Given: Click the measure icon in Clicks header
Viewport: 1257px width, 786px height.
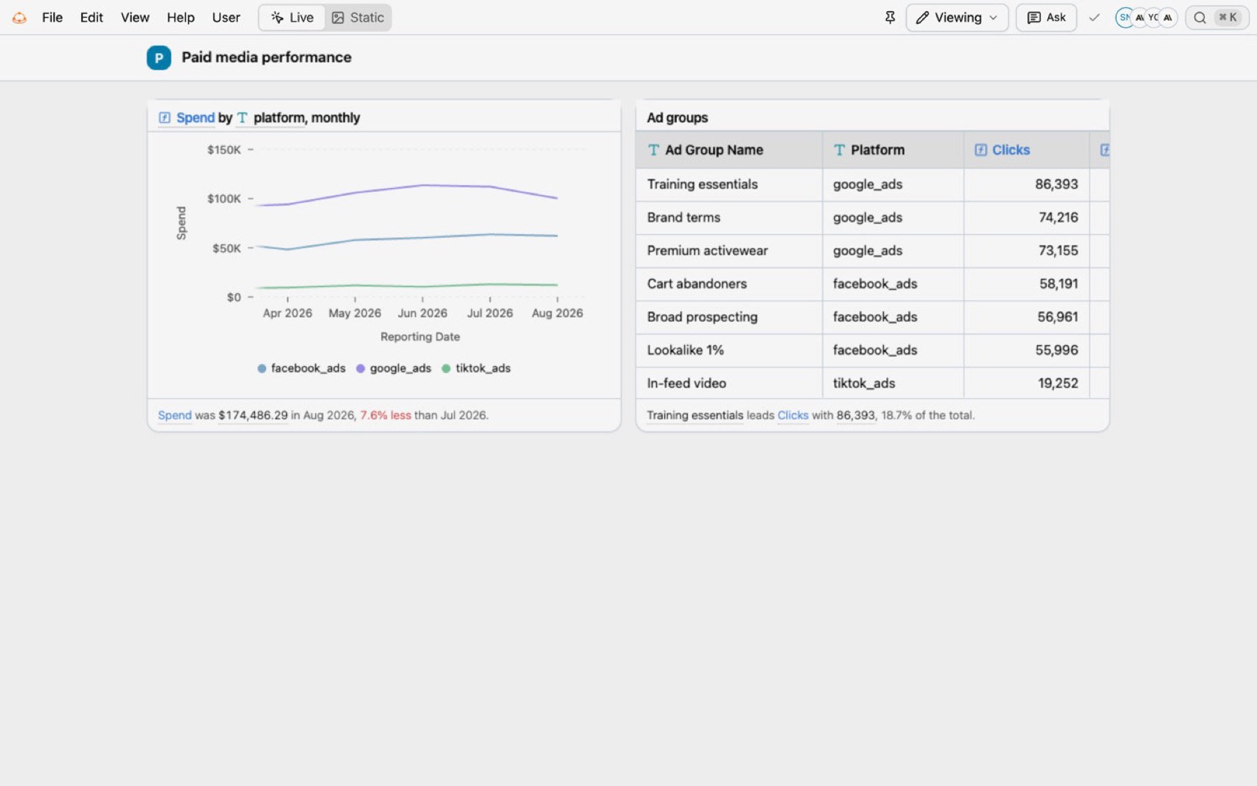Looking at the screenshot, I should click(x=980, y=150).
